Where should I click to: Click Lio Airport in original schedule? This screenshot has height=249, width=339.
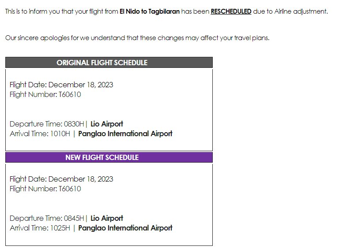(107, 124)
